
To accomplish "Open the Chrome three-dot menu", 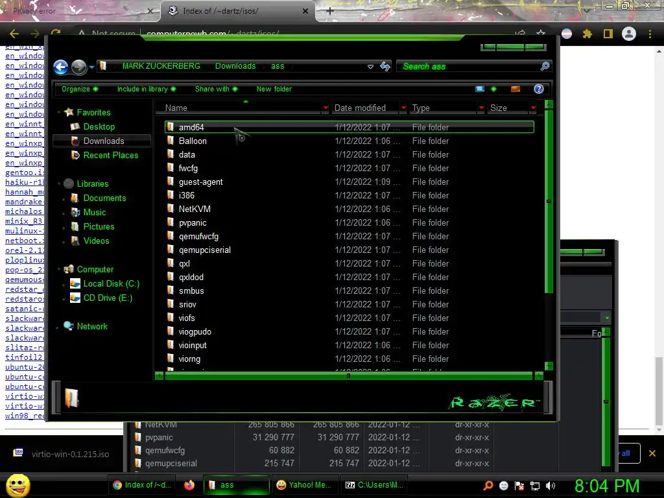I will pos(650,34).
